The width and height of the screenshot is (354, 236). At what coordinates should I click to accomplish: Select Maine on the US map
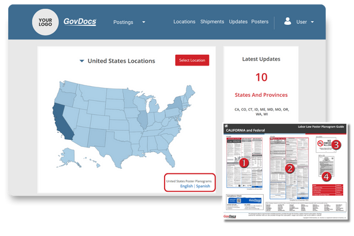[191, 91]
